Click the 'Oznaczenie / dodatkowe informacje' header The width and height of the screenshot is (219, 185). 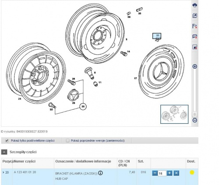coord(83,161)
